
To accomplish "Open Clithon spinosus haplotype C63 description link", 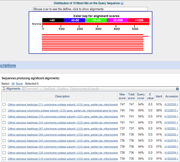I will 63,147.
